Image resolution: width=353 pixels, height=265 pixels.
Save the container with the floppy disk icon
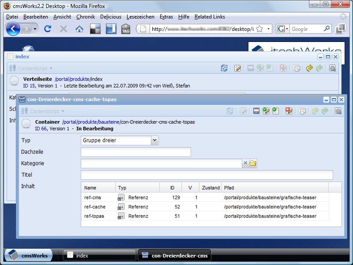pos(256,111)
